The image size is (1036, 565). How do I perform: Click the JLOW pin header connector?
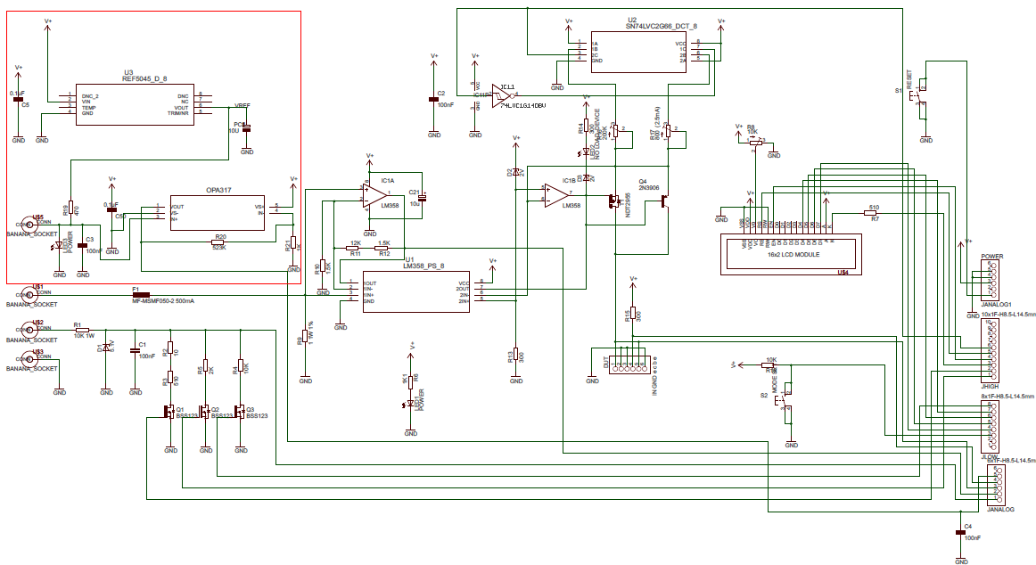[x=991, y=426]
